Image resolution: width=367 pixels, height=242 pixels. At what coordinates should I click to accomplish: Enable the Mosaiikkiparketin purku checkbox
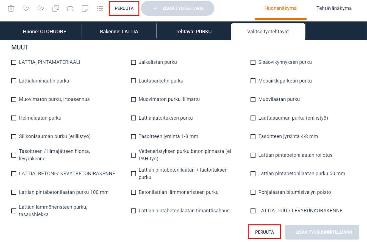[253, 81]
